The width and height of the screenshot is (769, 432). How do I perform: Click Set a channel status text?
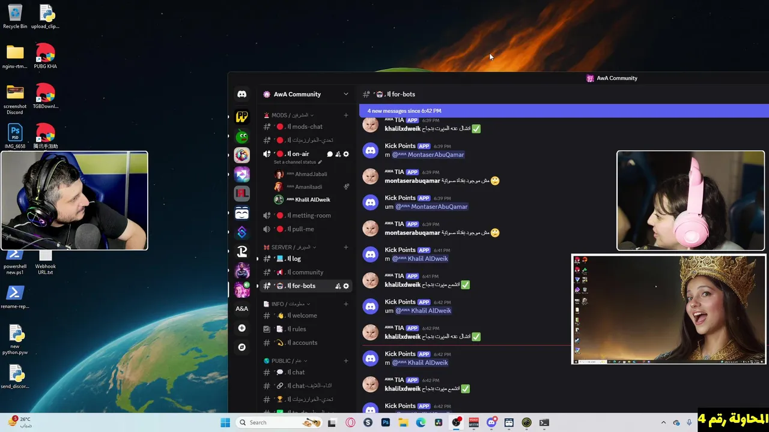click(294, 162)
